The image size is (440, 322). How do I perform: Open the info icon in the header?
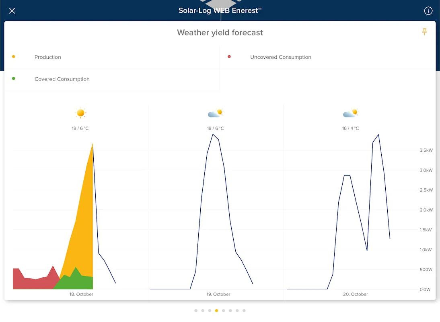click(x=428, y=11)
